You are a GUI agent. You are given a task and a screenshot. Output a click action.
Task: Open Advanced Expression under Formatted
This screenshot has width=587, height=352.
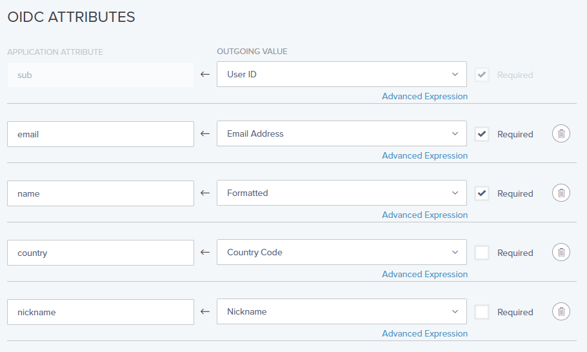point(424,215)
